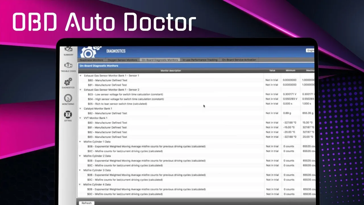Click the 0.000 s minimum value

[x=288, y=104]
